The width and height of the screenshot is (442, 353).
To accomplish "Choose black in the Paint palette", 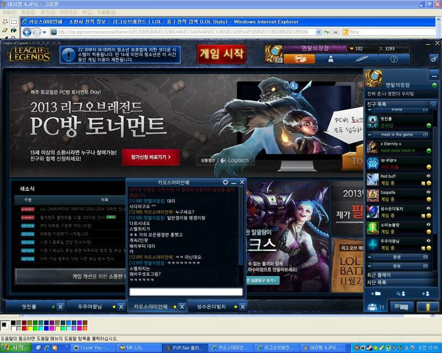I will pos(13,323).
